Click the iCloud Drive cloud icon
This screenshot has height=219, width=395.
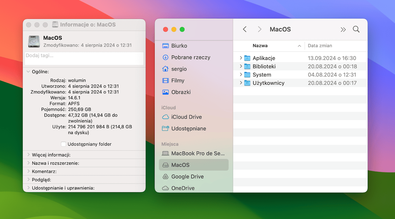165,117
